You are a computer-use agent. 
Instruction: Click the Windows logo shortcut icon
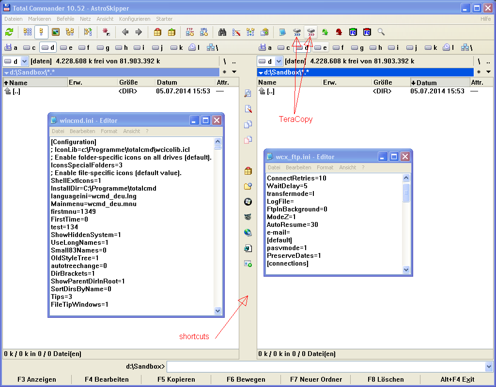248,202
